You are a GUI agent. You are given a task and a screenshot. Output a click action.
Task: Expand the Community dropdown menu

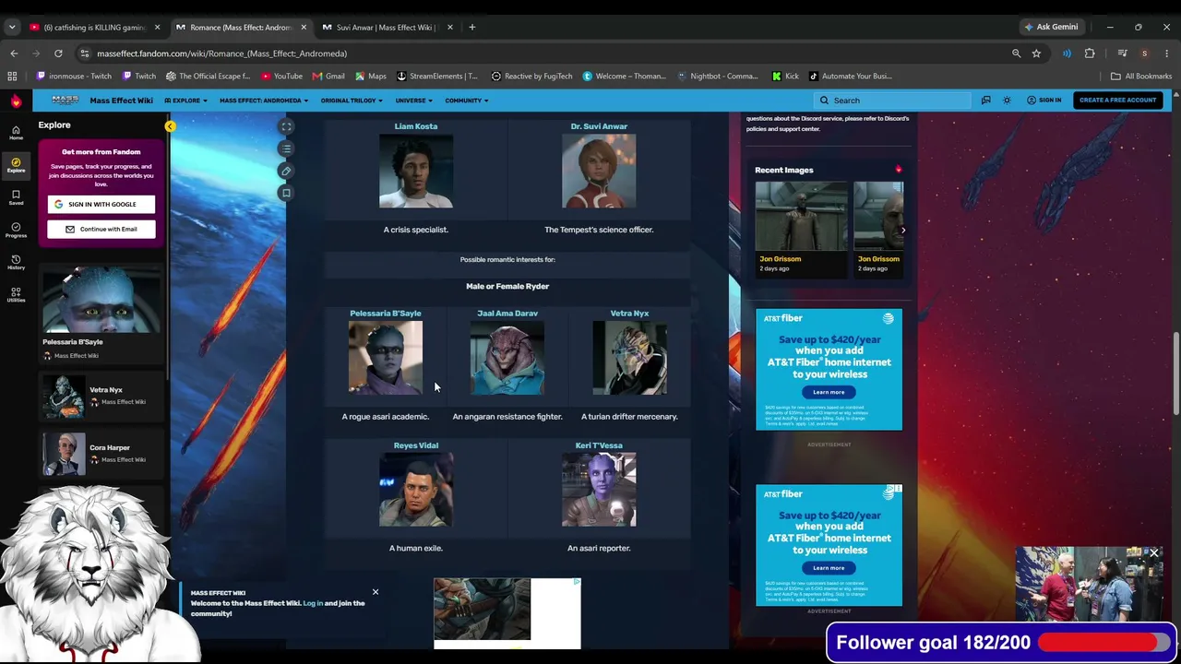tap(467, 101)
